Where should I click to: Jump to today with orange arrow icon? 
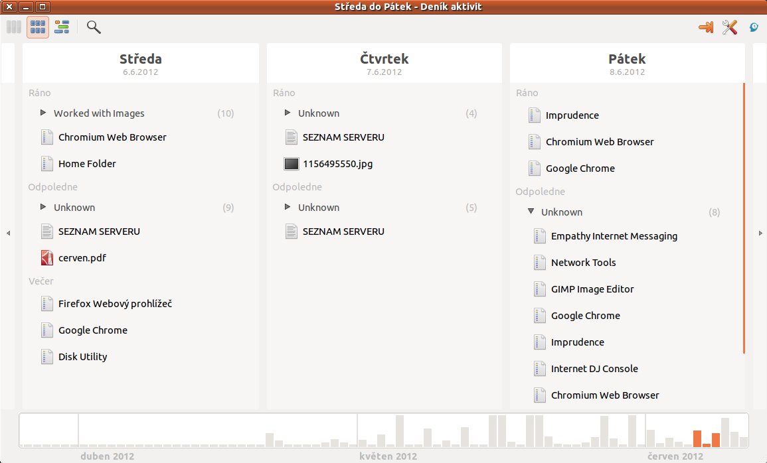pos(705,27)
